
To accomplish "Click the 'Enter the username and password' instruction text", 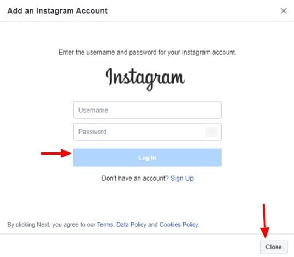I will click(x=147, y=52).
